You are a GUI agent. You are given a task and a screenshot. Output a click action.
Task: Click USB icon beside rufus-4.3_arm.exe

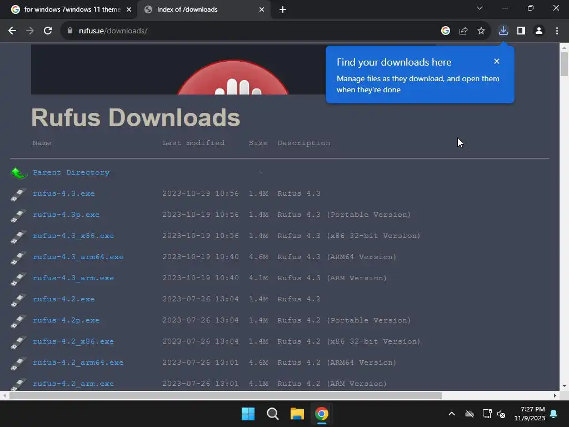pyautogui.click(x=18, y=279)
